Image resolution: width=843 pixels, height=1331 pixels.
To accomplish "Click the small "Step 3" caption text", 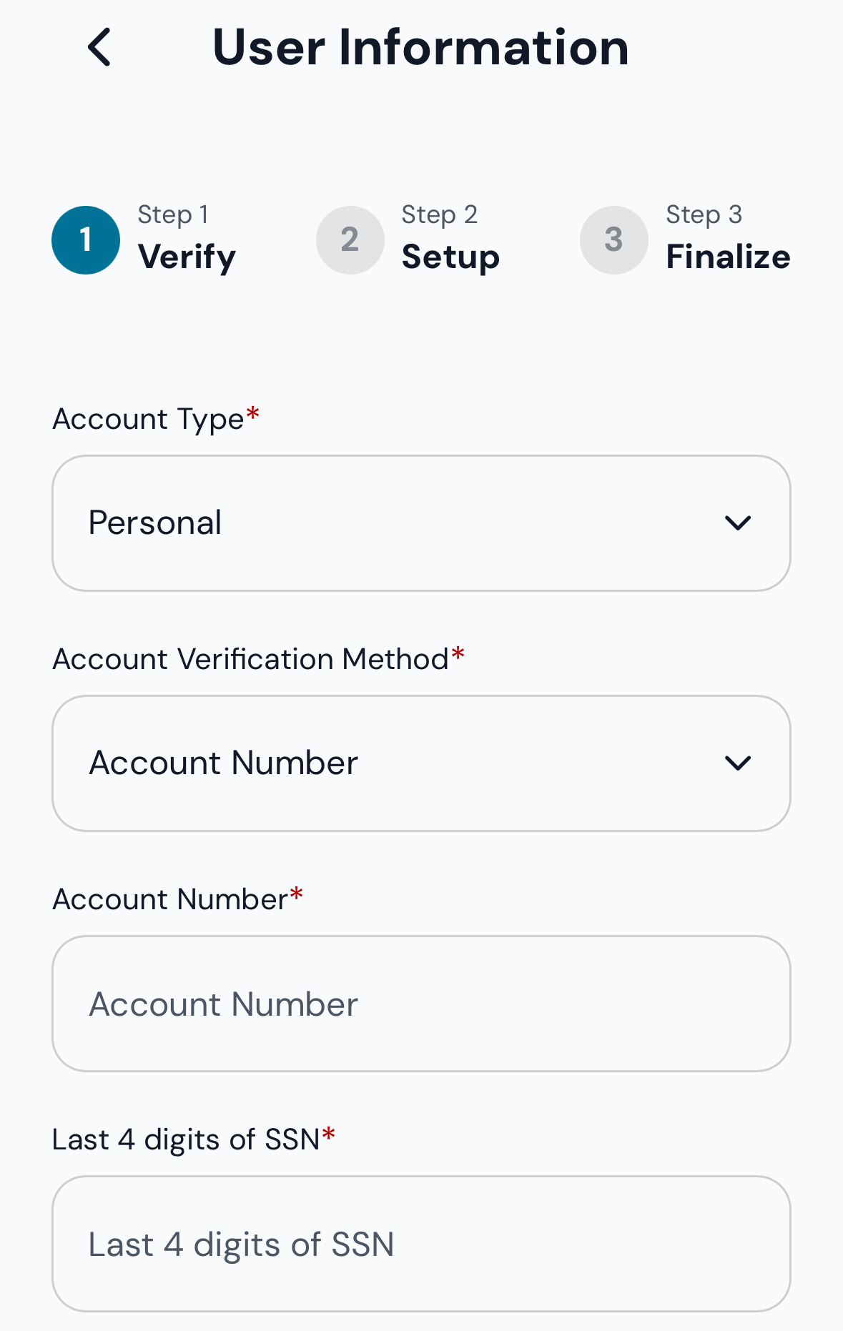I will (x=704, y=214).
